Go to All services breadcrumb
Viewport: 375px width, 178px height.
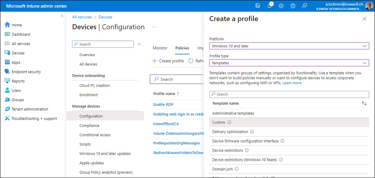82,17
